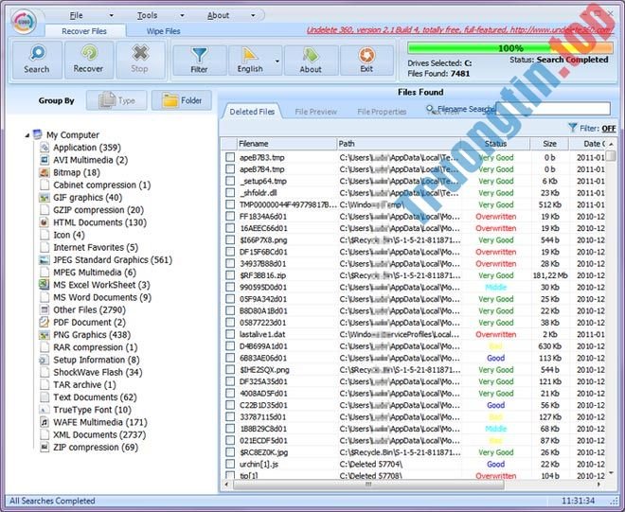Collapse the My Computer tree node
Viewport: 625px width, 512px height.
(x=27, y=135)
